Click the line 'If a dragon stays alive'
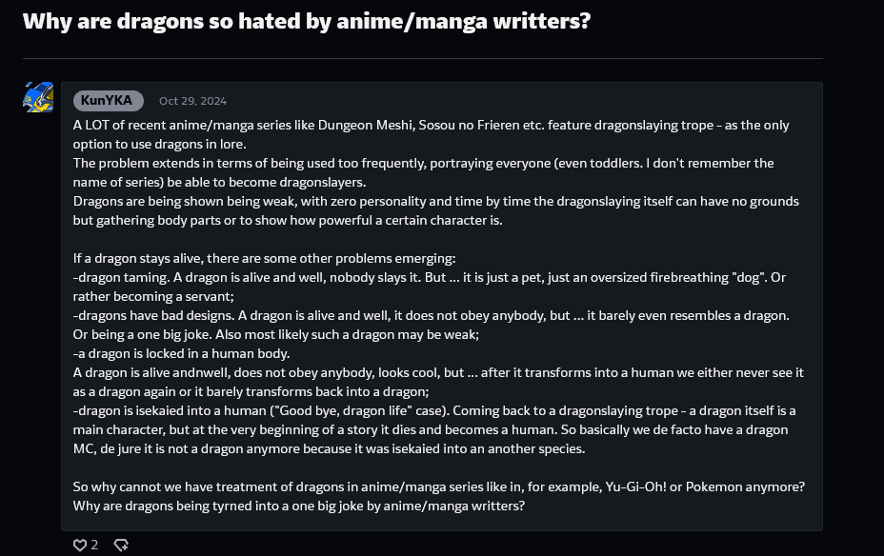 pos(264,259)
